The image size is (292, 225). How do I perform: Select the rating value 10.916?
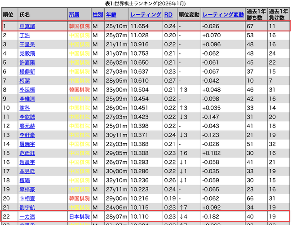click(139, 44)
